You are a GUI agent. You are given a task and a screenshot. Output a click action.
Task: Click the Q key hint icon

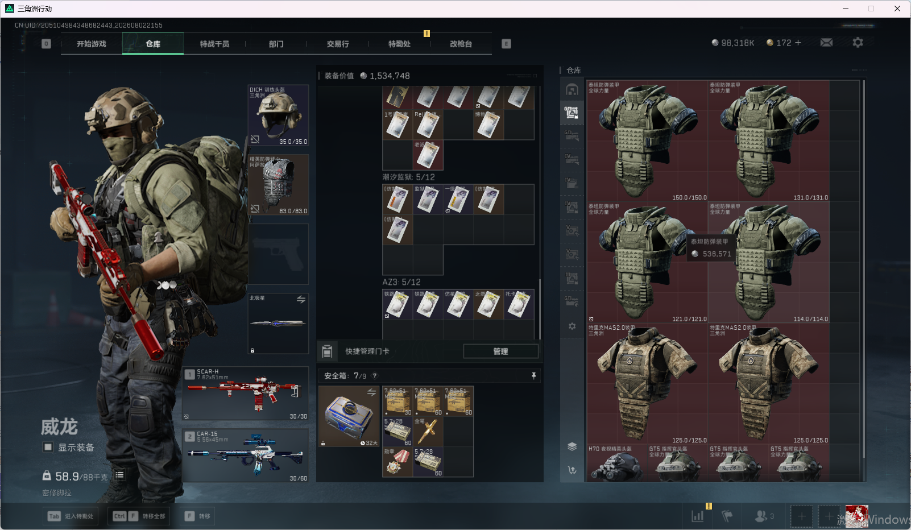pos(47,44)
